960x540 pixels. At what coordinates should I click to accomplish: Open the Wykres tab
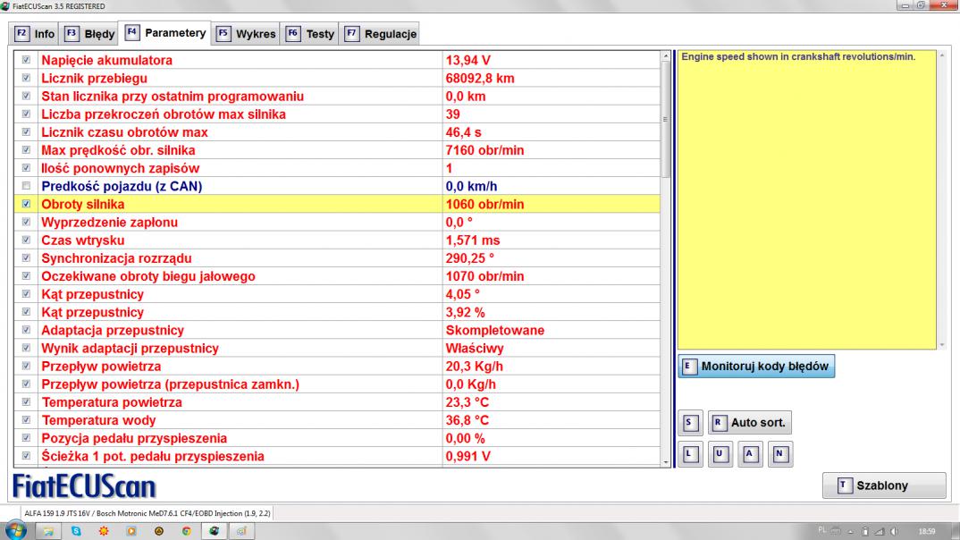(246, 34)
